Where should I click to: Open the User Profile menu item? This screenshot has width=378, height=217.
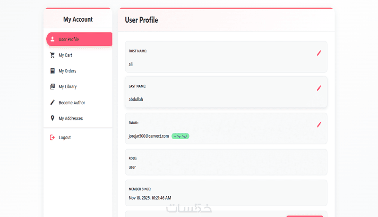pos(79,39)
